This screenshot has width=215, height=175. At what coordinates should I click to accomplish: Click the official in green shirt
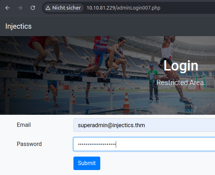[x=153, y=80]
